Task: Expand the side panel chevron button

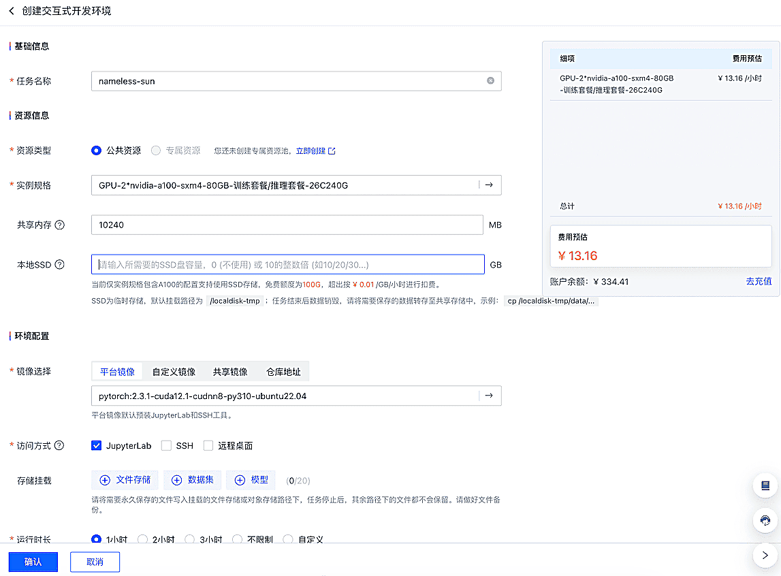Action: (x=765, y=555)
